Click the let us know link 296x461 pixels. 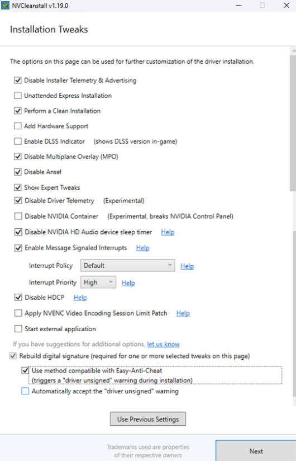click(164, 344)
